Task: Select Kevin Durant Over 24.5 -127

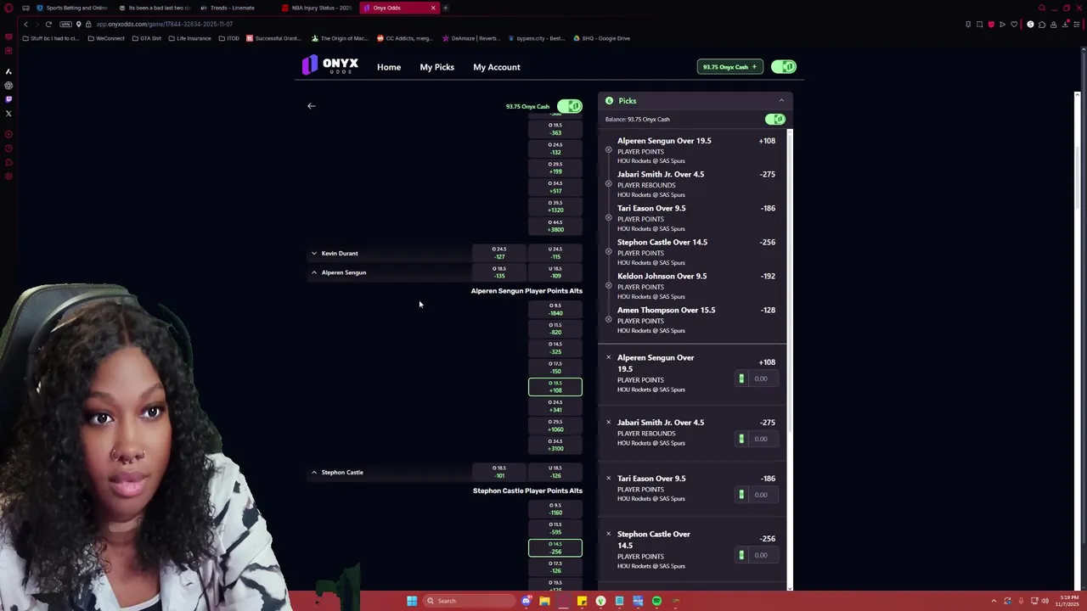Action: 499,253
